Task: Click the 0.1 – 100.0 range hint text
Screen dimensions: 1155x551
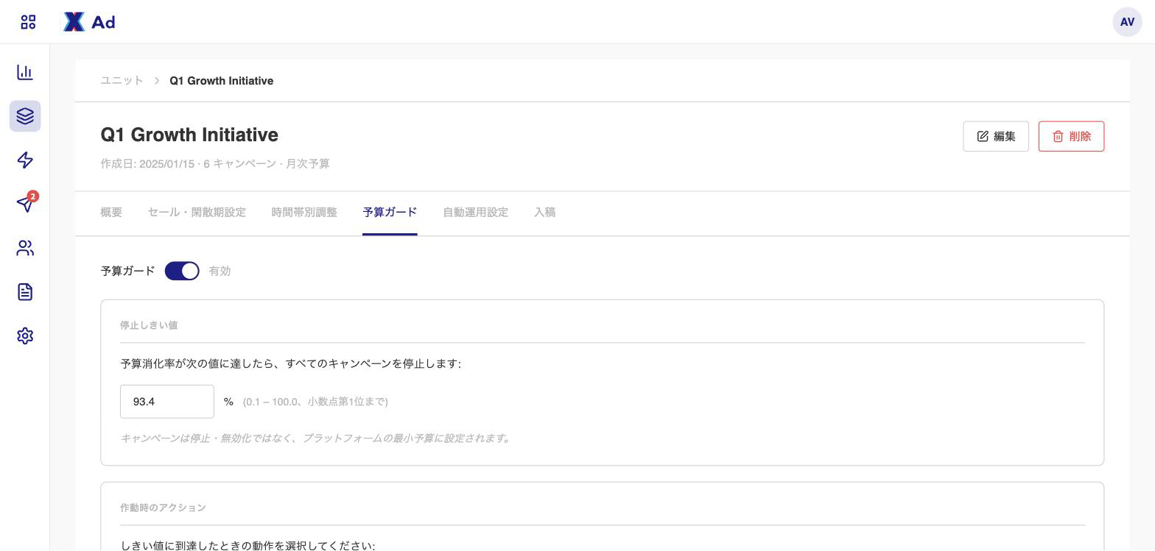Action: (x=315, y=402)
